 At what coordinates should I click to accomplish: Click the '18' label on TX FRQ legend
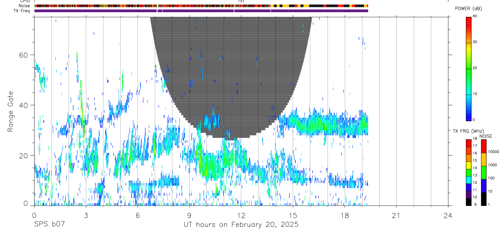tap(475, 138)
